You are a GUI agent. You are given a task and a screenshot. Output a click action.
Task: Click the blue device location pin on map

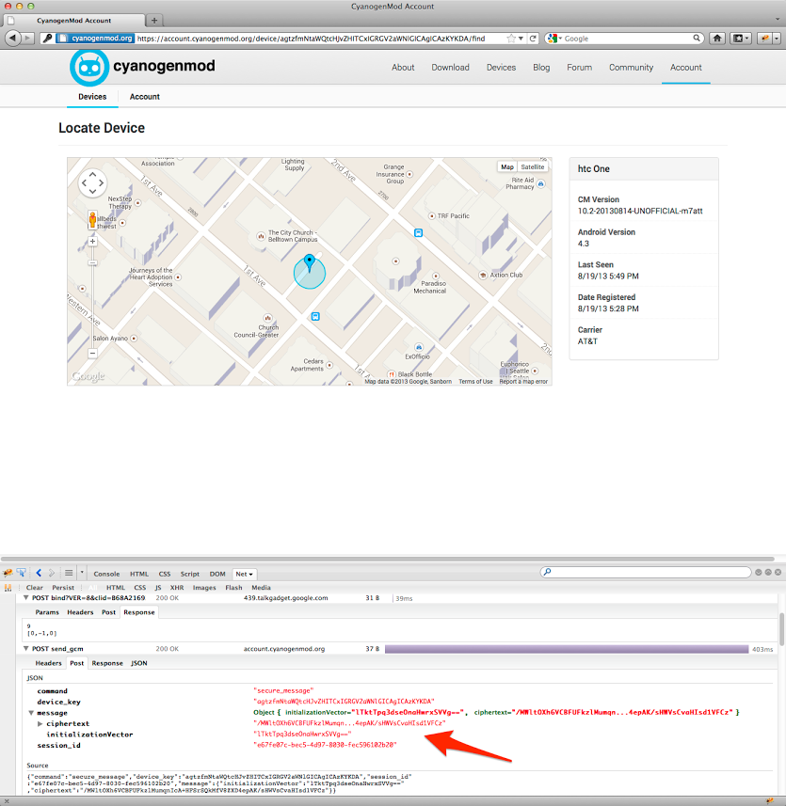[309, 262]
